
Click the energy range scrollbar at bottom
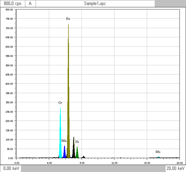click(93, 169)
